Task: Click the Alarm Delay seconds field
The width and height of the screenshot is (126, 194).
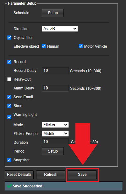Action: click(x=55, y=88)
